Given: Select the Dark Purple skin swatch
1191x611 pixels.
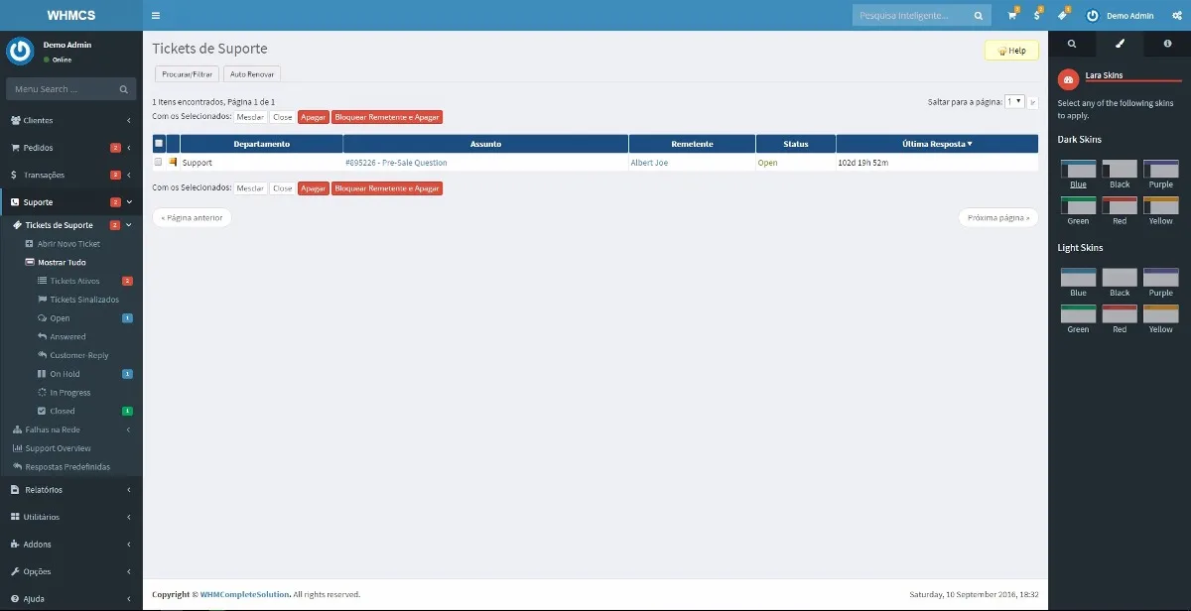Looking at the screenshot, I should coord(1160,169).
